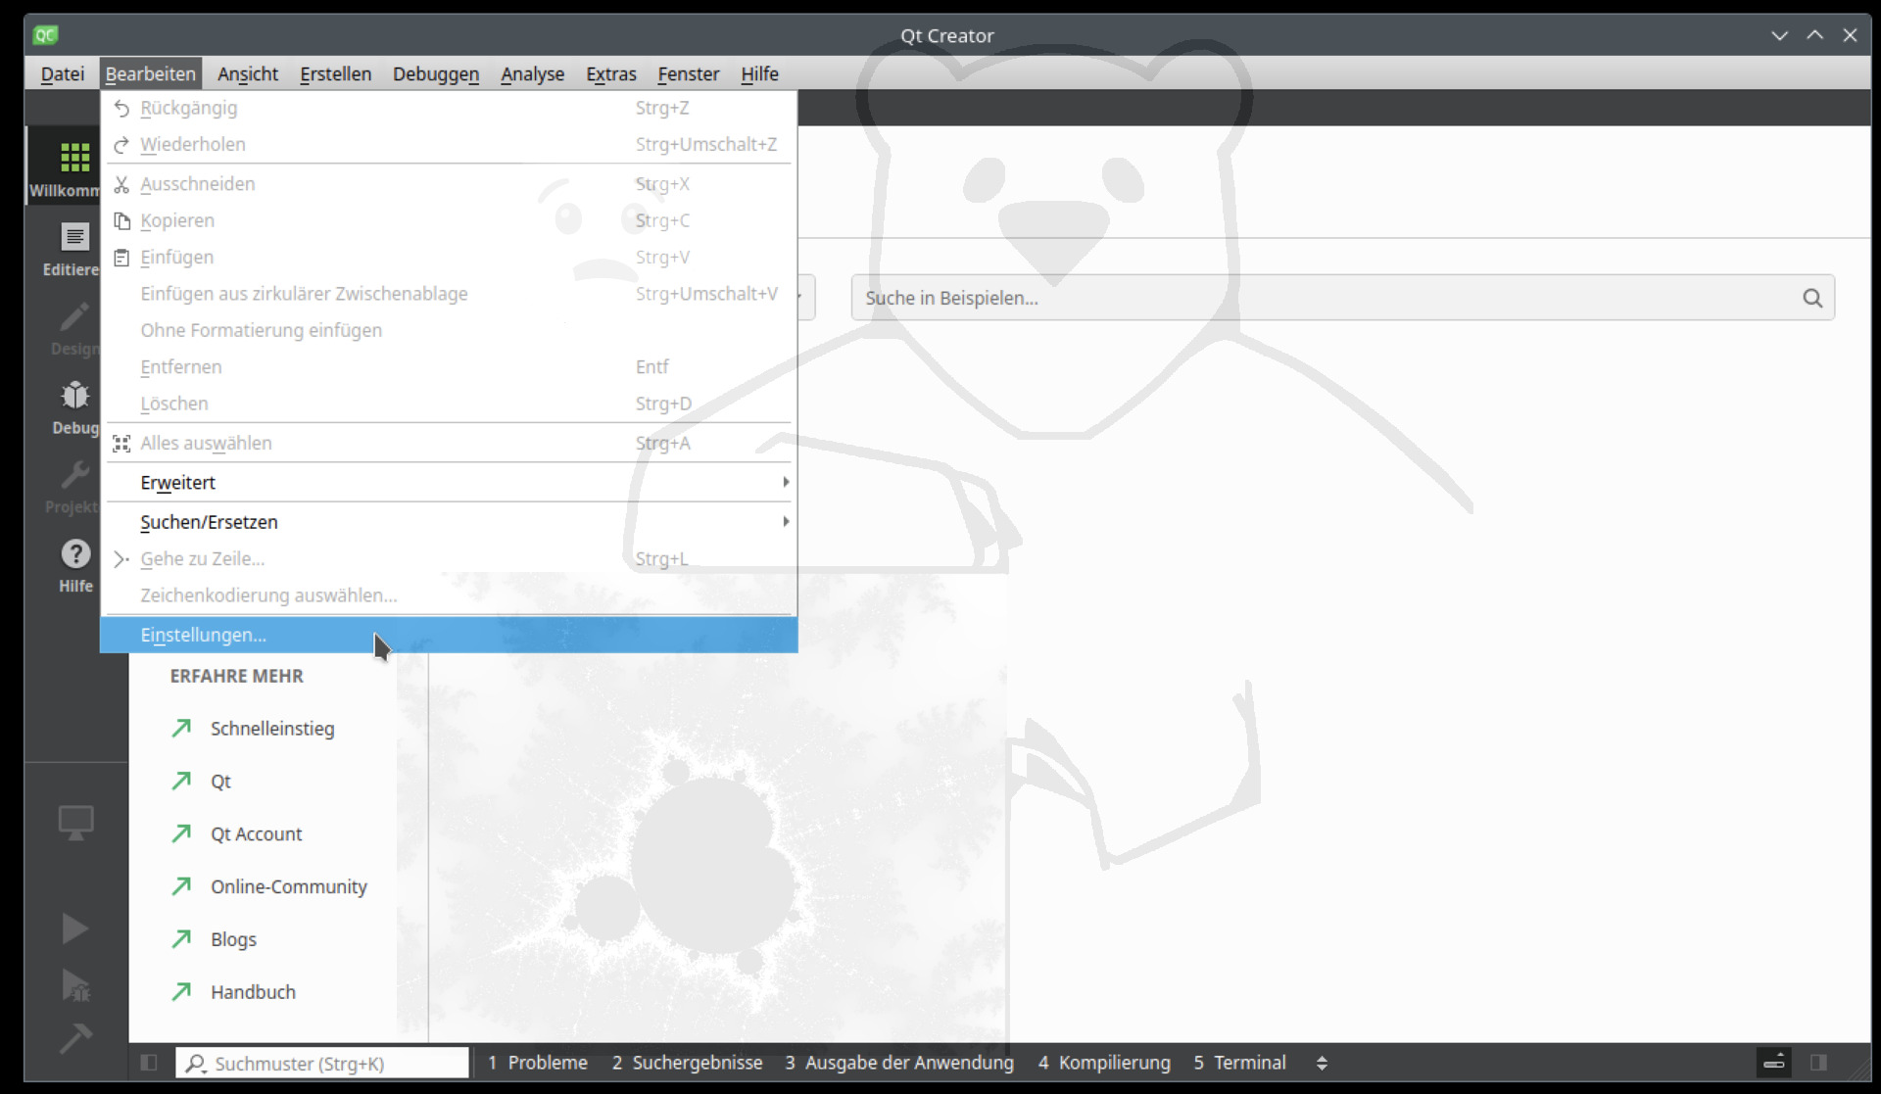The width and height of the screenshot is (1881, 1094).
Task: Click the Run play button
Action: pos(74,928)
